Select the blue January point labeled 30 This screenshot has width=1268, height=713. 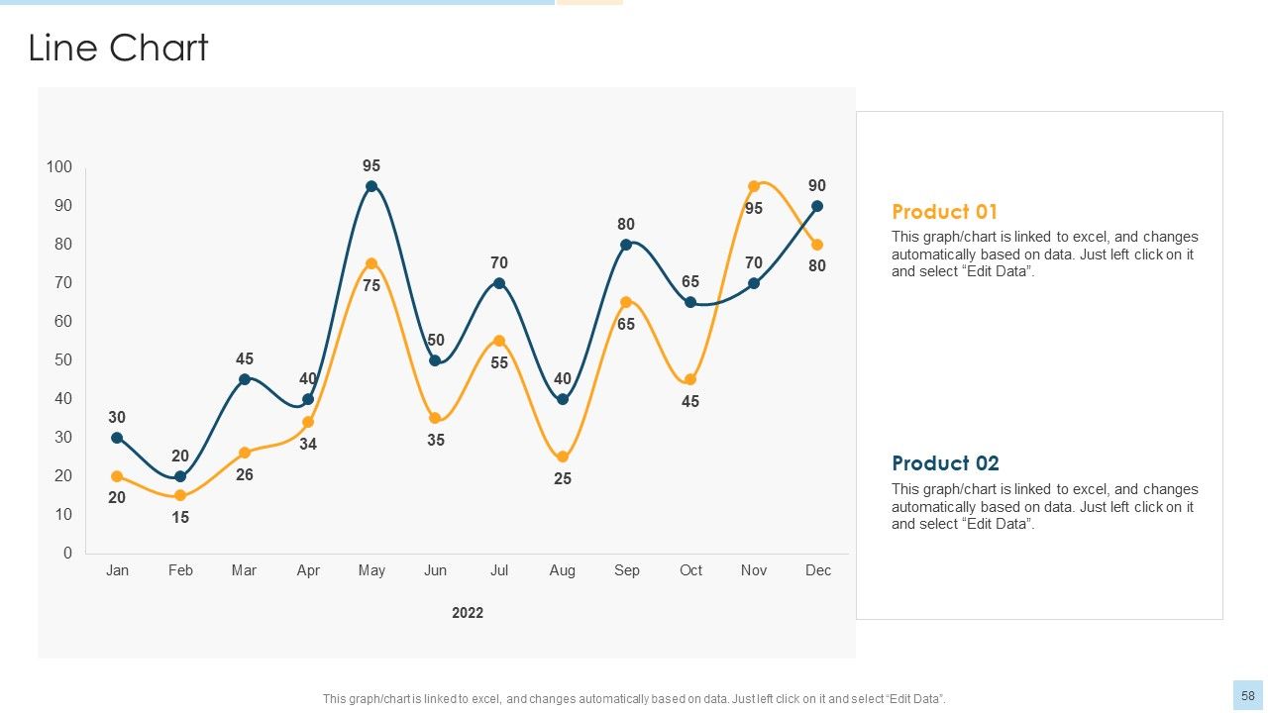[x=117, y=438]
